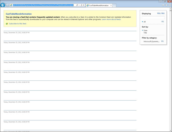Open the address bar dropdown arrow

79,5
